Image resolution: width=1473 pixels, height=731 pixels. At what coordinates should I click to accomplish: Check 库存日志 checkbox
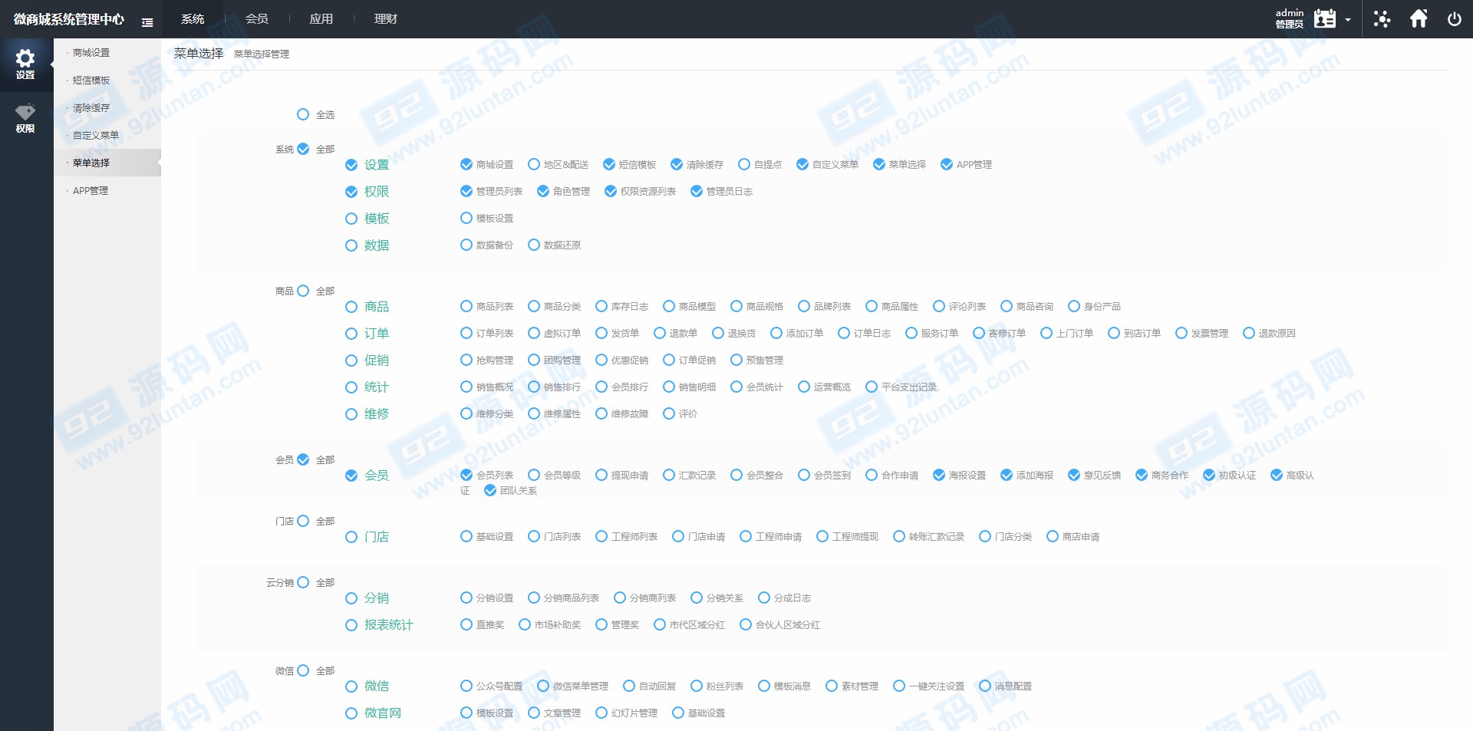click(x=601, y=307)
